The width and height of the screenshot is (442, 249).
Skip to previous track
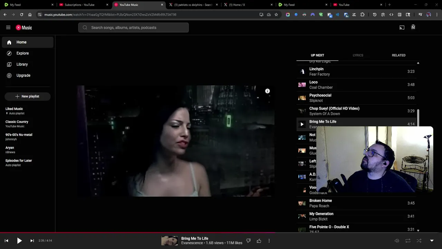coord(6,241)
